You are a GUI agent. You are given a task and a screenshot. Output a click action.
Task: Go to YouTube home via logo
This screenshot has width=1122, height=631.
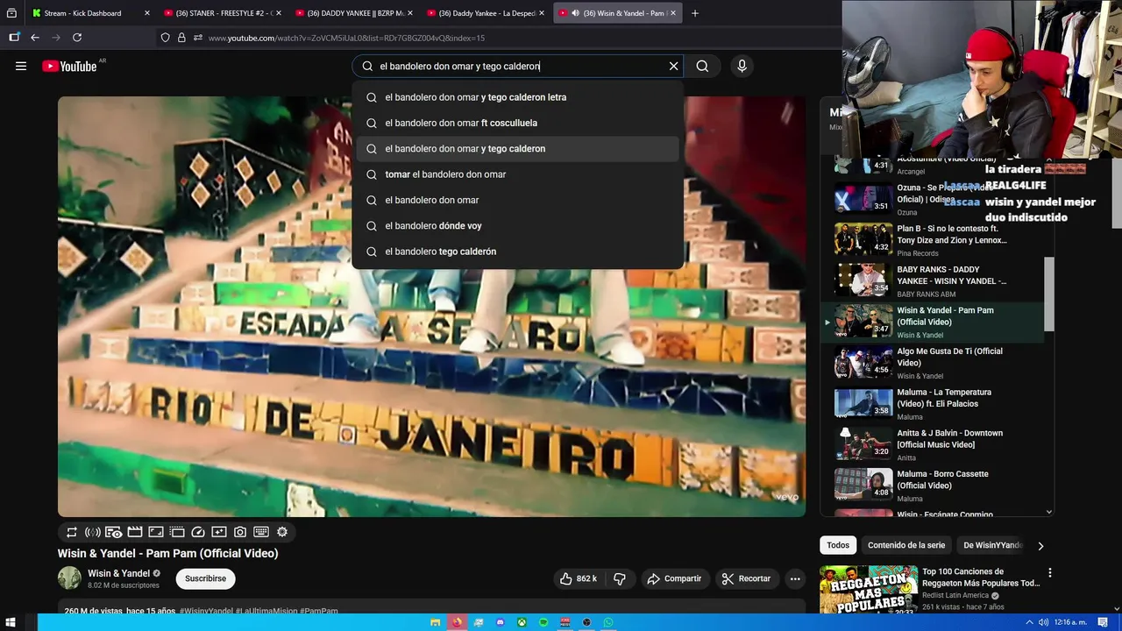(x=69, y=66)
